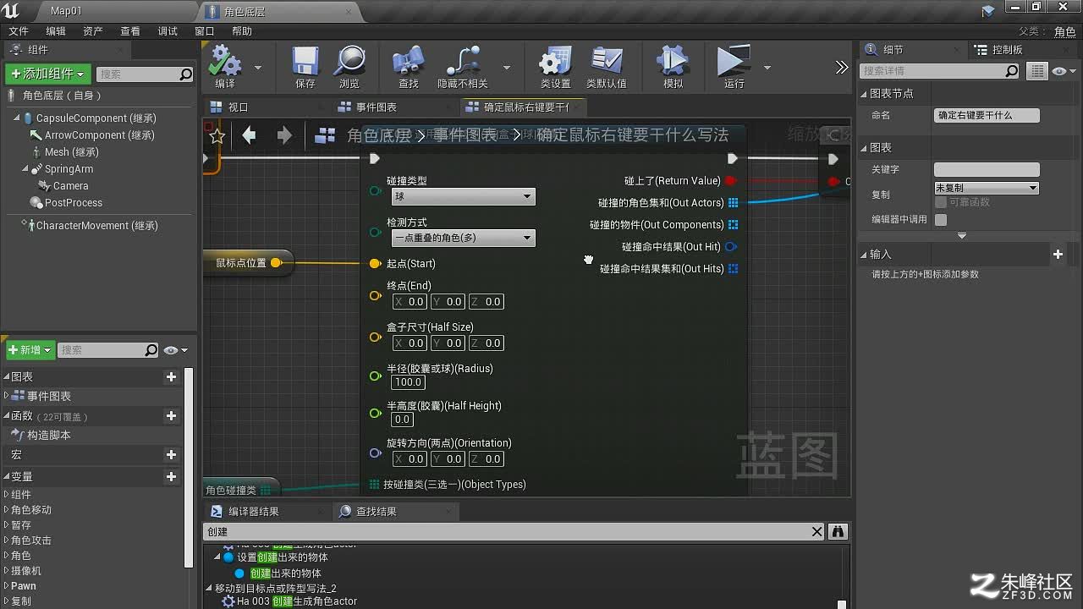Image resolution: width=1083 pixels, height=609 pixels.
Task: Collapse the 图表节点 section
Action: [865, 94]
